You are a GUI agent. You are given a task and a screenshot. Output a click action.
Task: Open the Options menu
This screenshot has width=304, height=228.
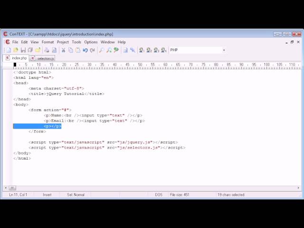click(x=91, y=42)
